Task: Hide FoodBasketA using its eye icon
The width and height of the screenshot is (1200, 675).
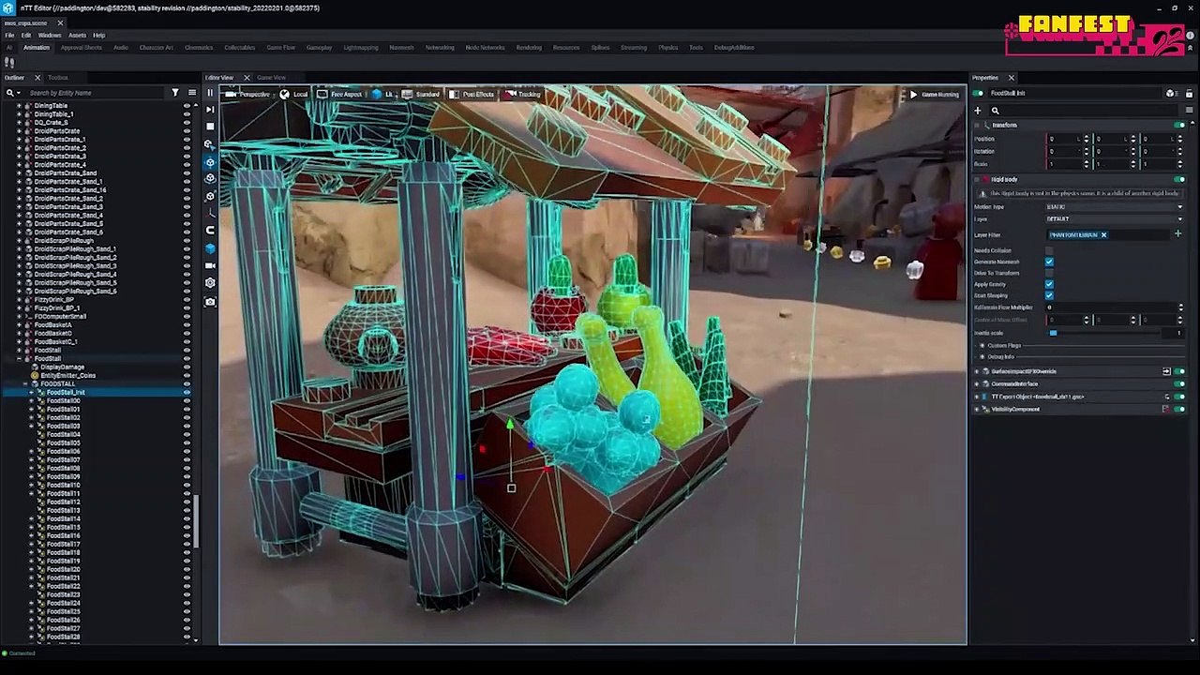Action: pyautogui.click(x=187, y=325)
